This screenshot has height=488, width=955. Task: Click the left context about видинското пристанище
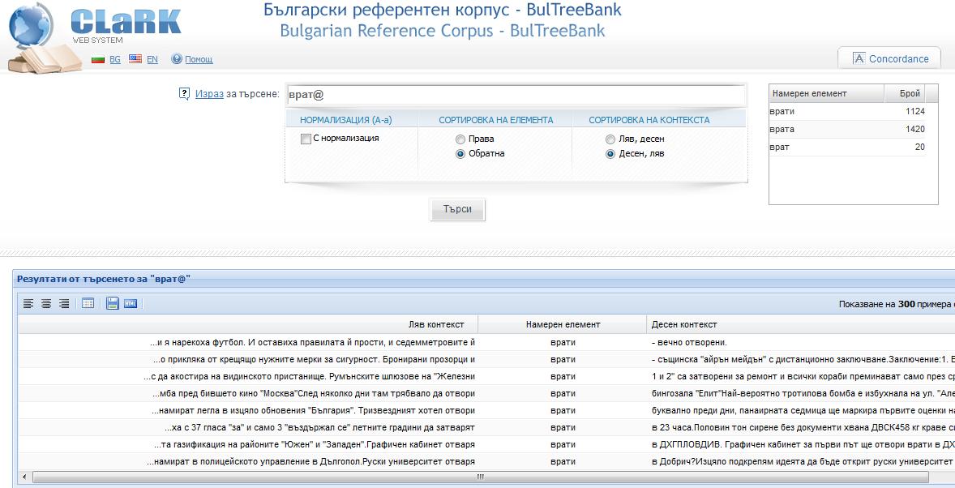pyautogui.click(x=310, y=376)
